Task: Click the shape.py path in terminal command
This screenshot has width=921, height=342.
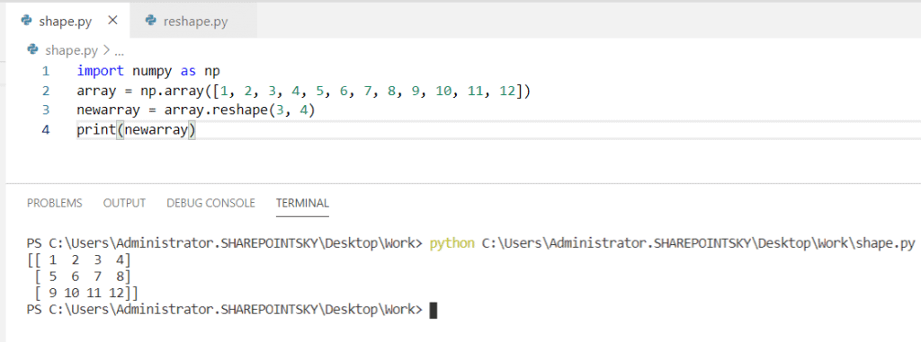Action: pos(698,243)
